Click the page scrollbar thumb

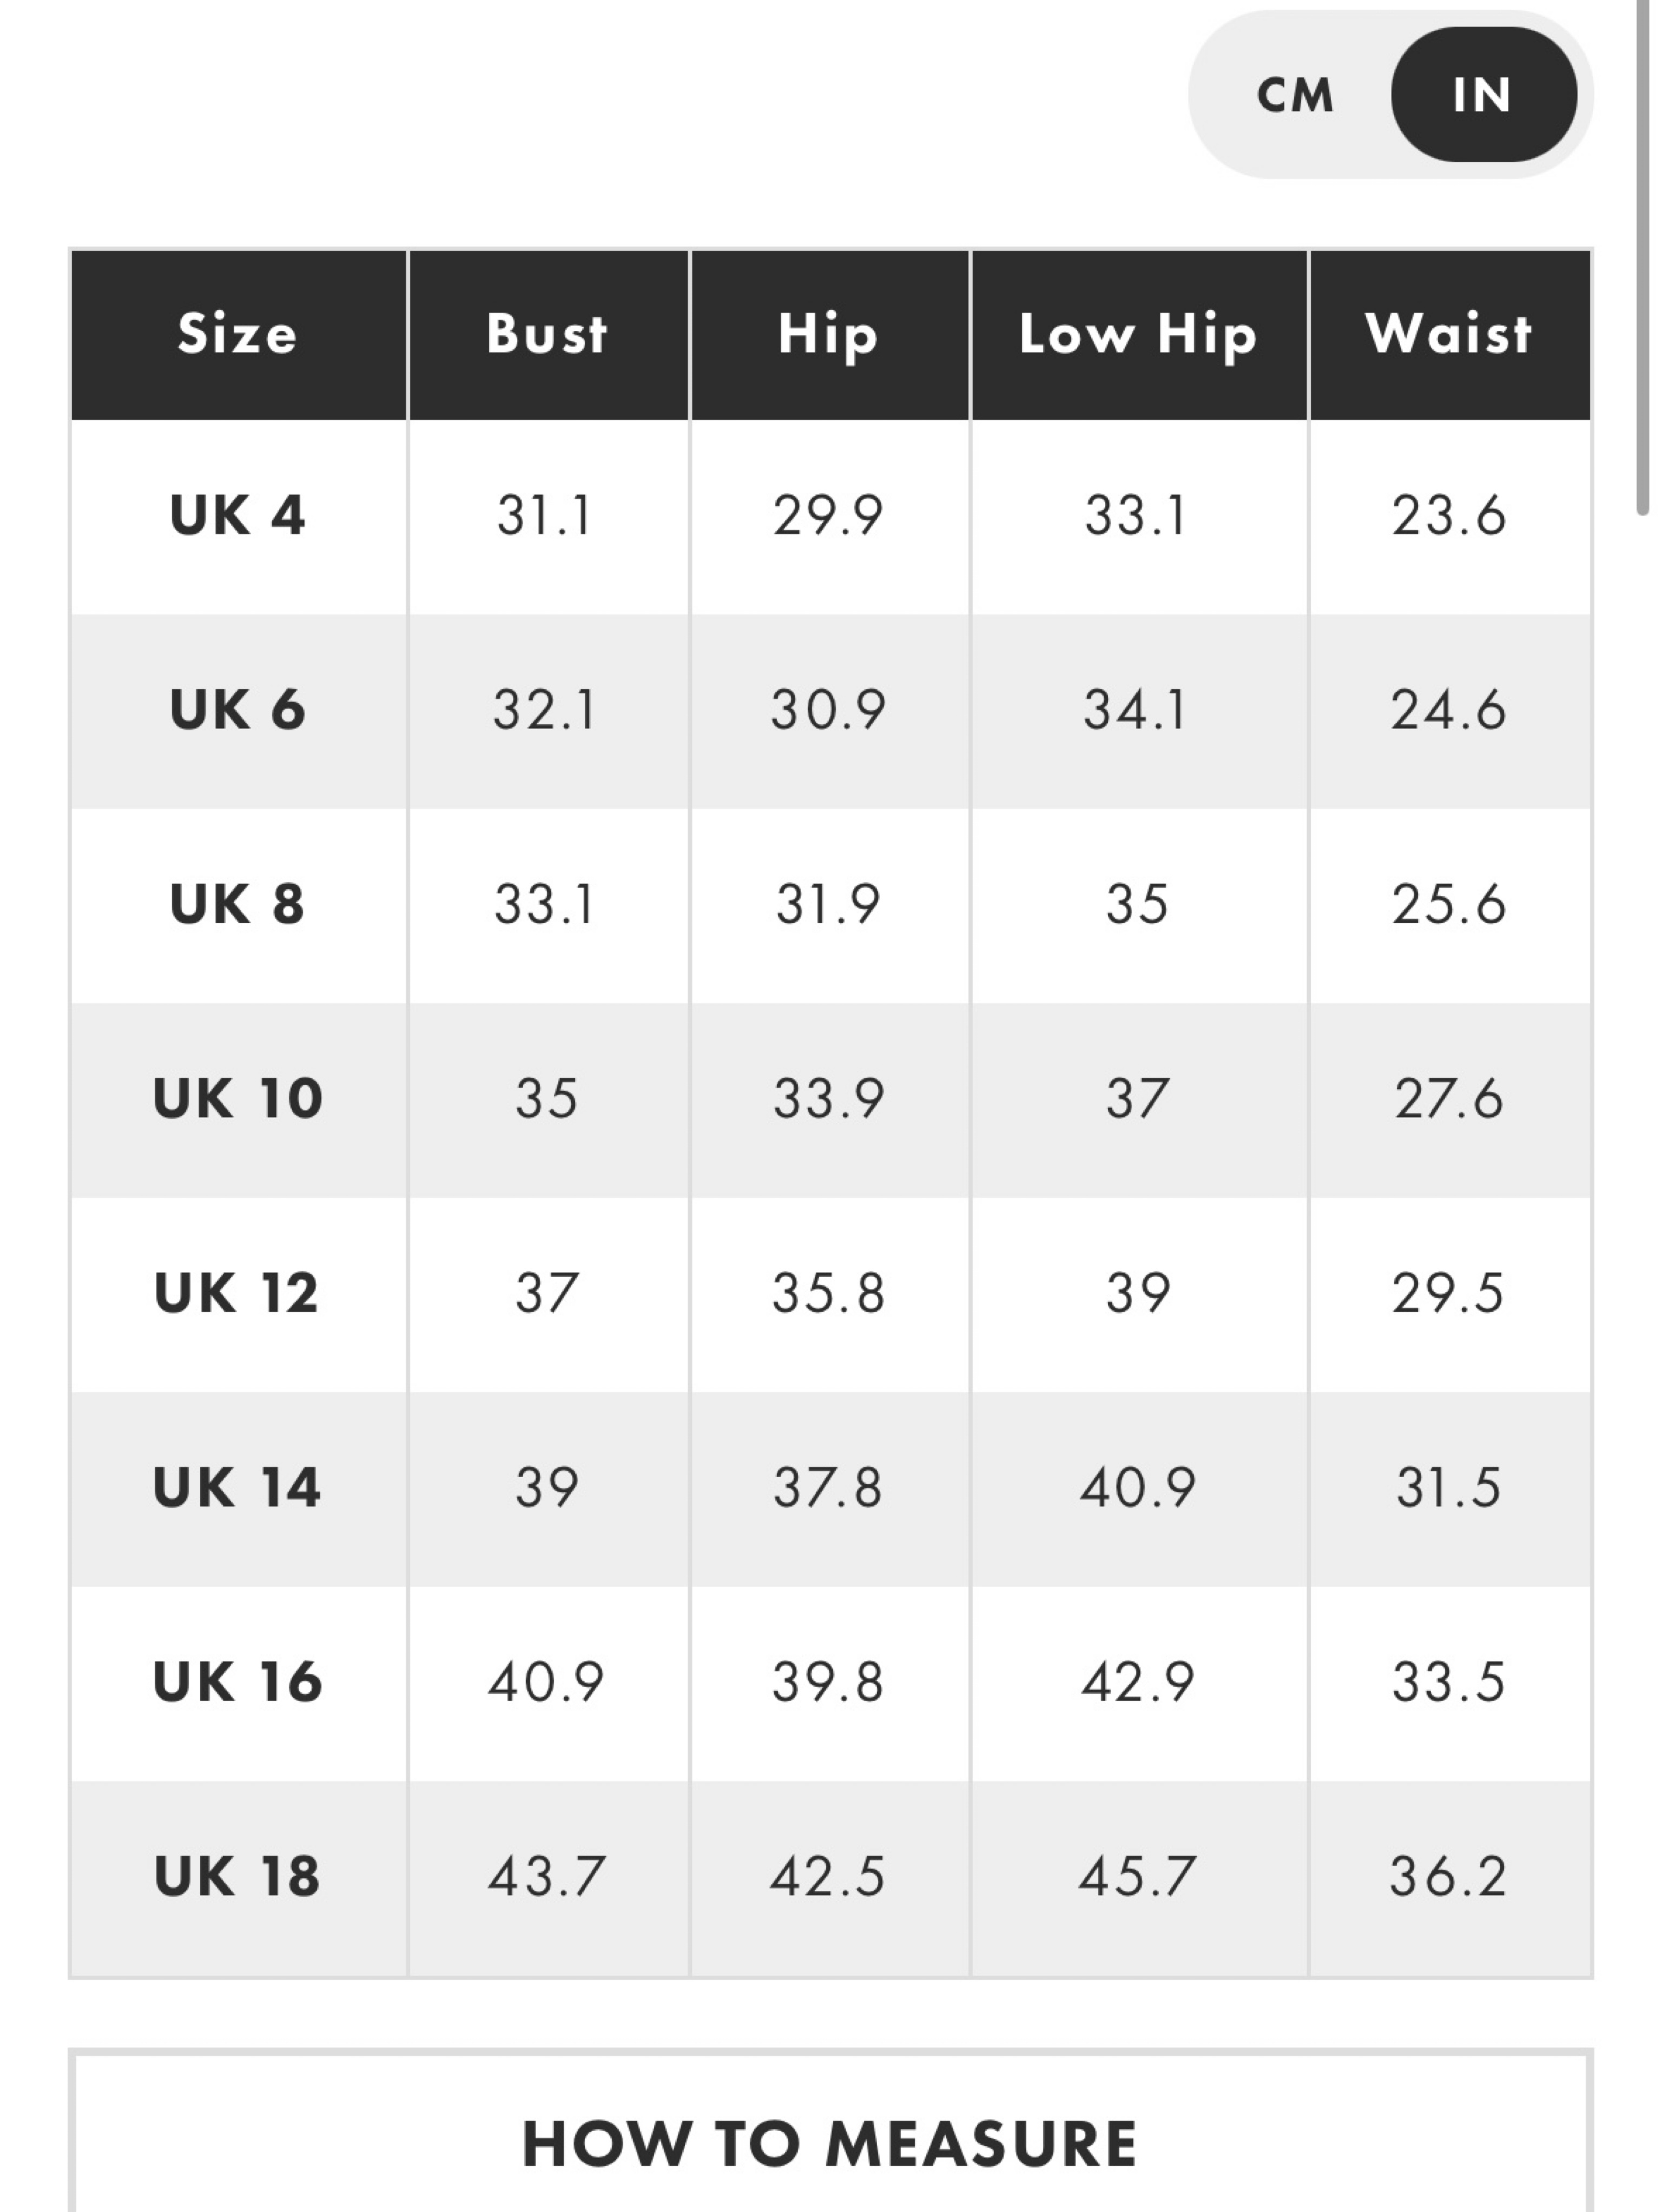(x=1643, y=258)
